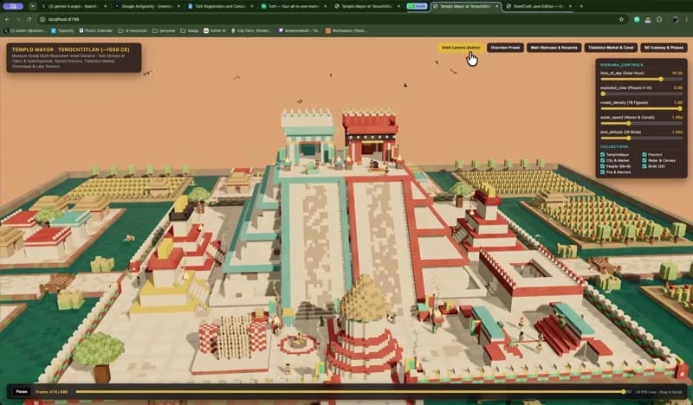693x405 pixels.
Task: Click the Templo Mayor Tenochtitlan title text
Action: (71, 50)
